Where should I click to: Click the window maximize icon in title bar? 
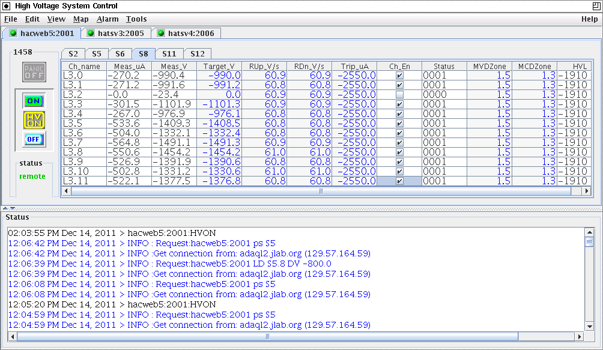click(596, 6)
